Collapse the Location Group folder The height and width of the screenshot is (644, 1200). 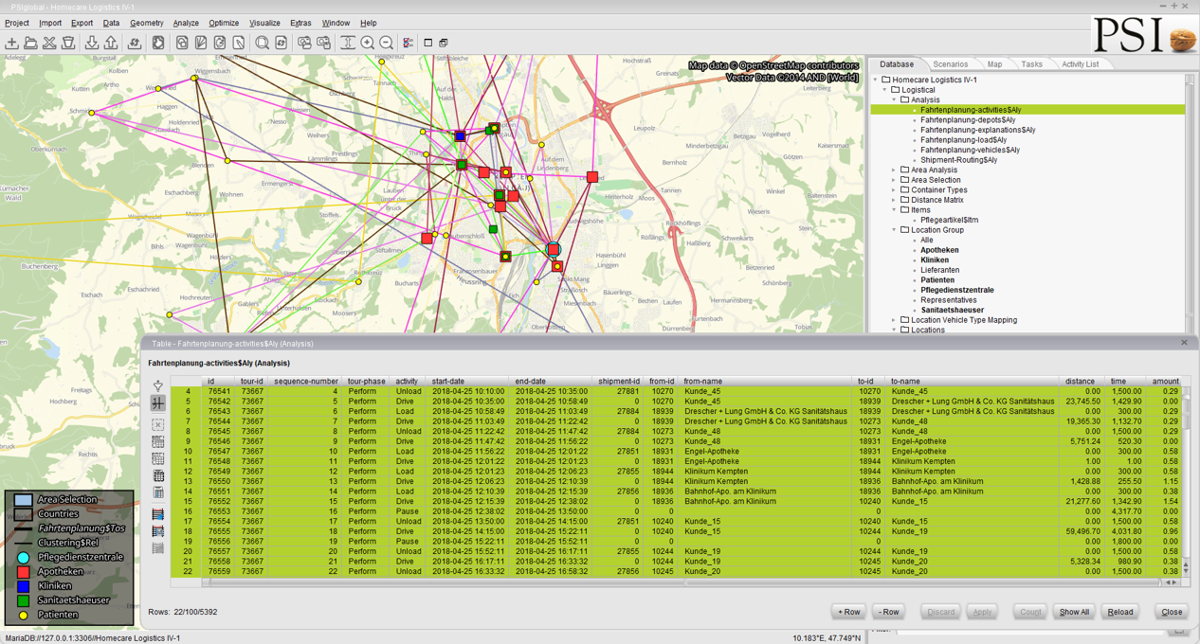tap(894, 230)
